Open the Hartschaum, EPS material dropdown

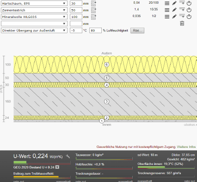click(34, 3)
